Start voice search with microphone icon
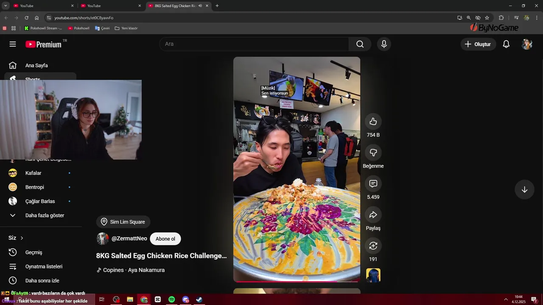The height and width of the screenshot is (305, 543). [384, 44]
